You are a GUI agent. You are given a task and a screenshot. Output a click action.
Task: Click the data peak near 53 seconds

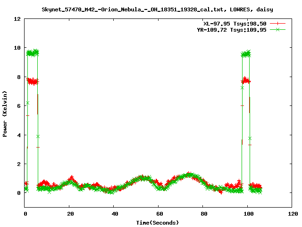pyautogui.click(x=143, y=178)
